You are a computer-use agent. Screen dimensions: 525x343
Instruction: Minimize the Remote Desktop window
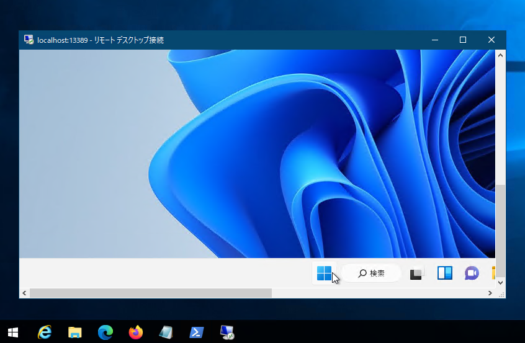point(435,40)
